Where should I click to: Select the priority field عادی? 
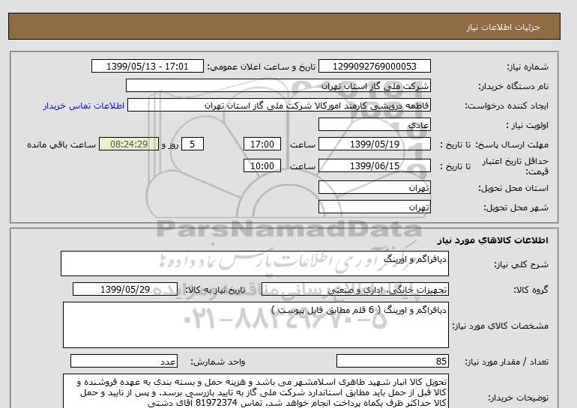(x=374, y=124)
